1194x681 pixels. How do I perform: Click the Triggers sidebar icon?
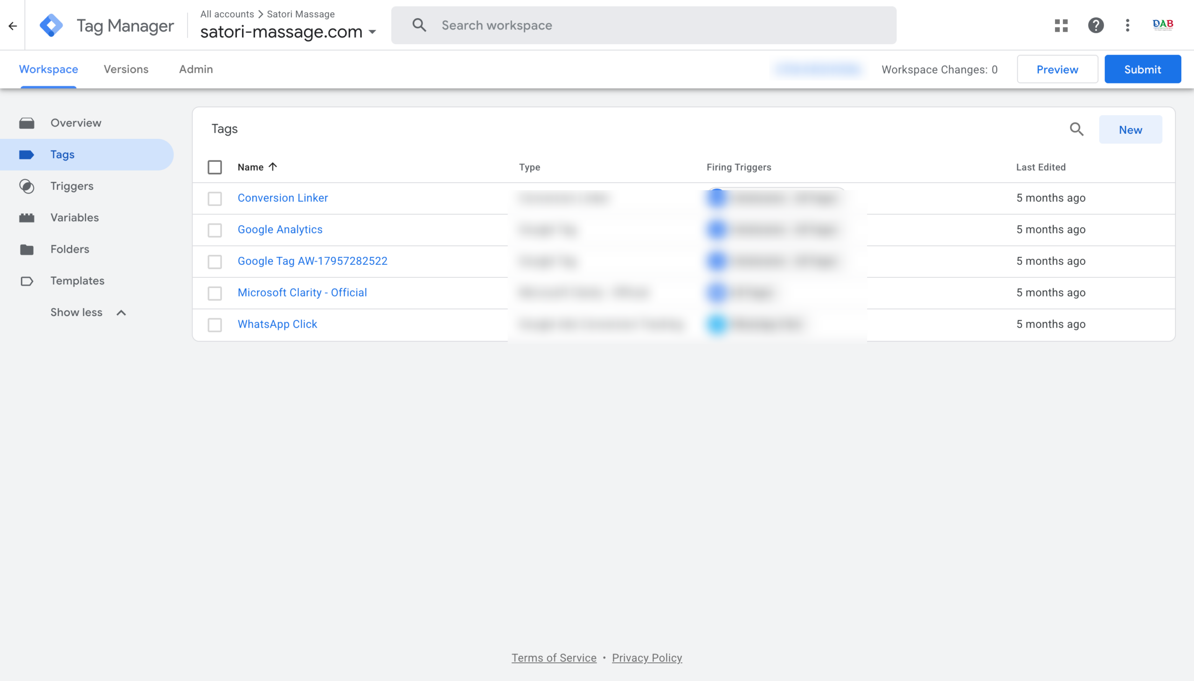(27, 186)
